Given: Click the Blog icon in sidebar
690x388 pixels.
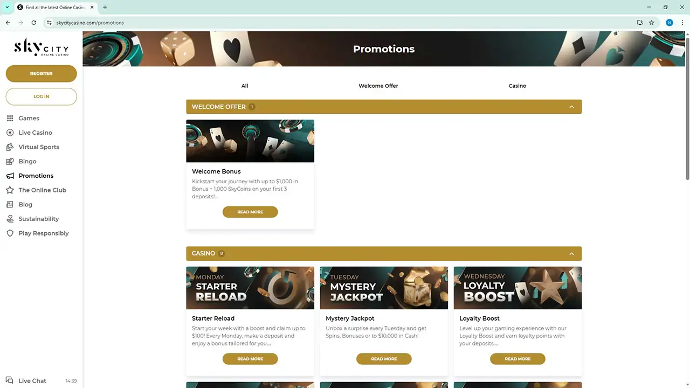Looking at the screenshot, I should click(x=10, y=204).
